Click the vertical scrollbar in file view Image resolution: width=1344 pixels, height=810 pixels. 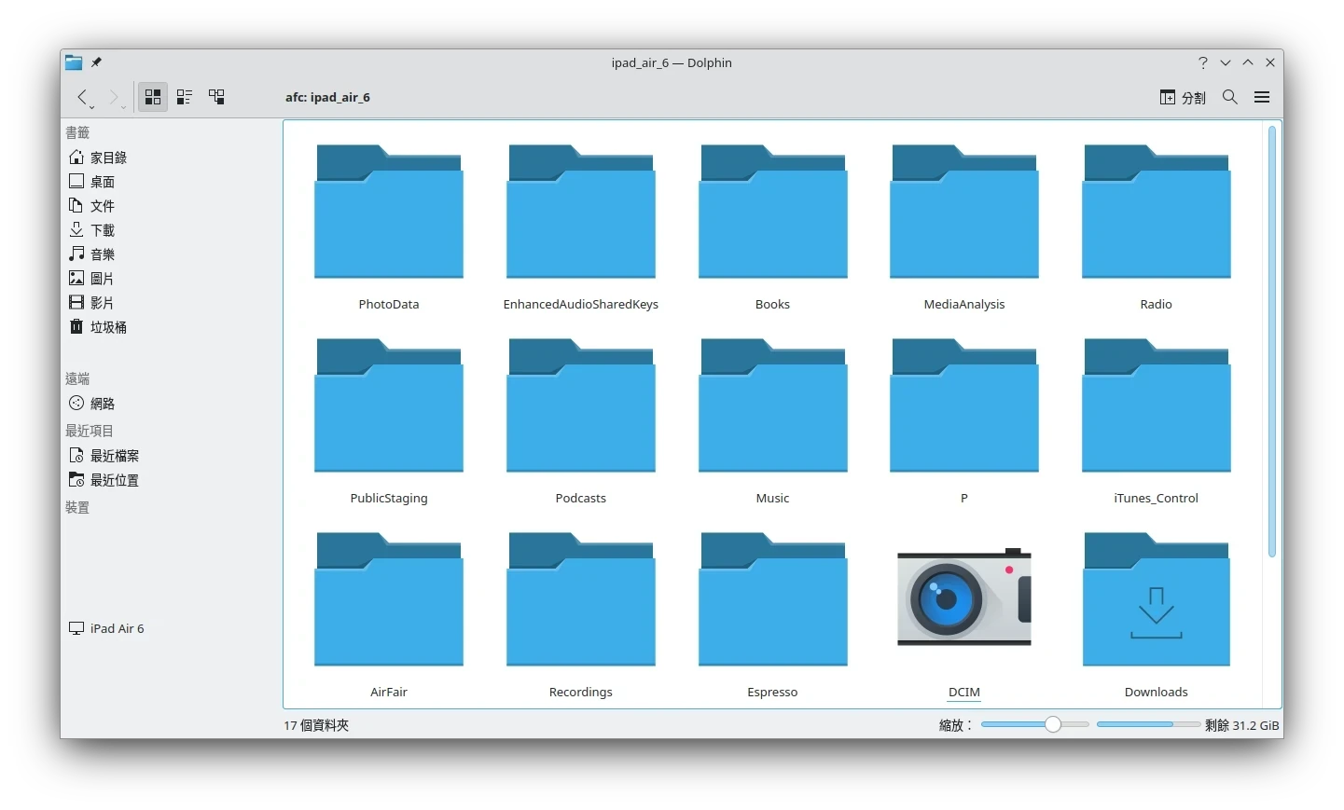[x=1271, y=341]
